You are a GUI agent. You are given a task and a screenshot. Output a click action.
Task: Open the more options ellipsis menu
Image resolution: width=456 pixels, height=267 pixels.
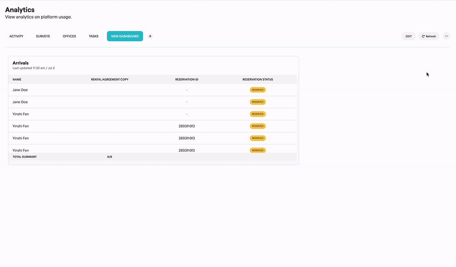click(x=446, y=36)
